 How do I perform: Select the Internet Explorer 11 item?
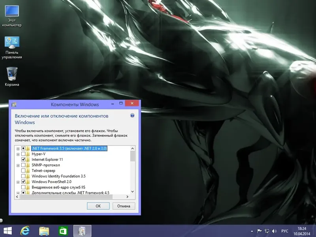click(47, 160)
